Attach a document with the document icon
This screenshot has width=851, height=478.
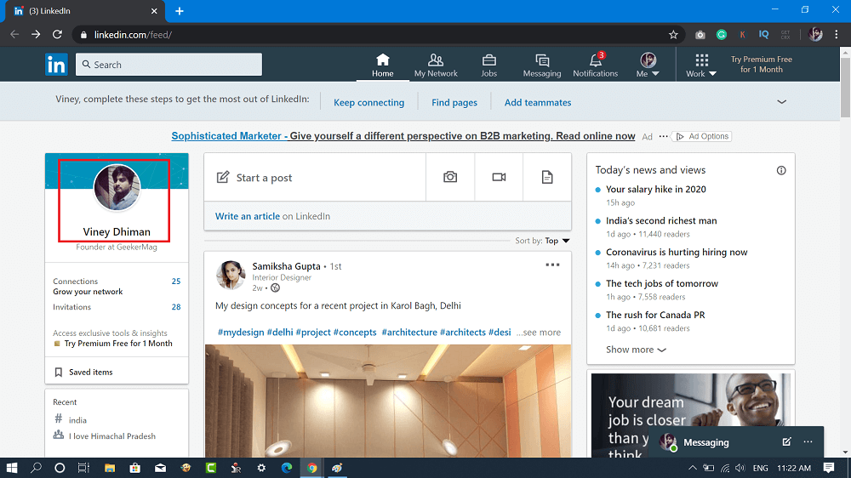pos(547,177)
